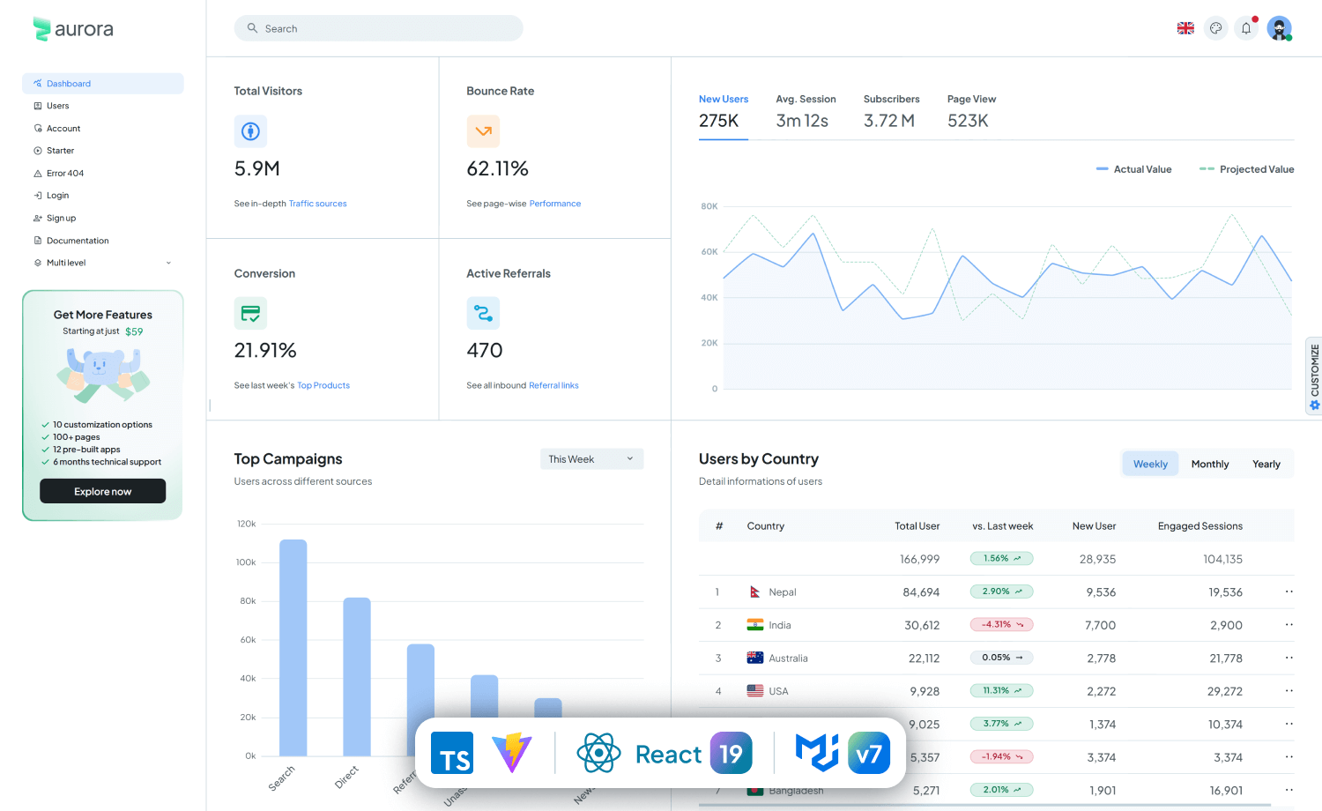Click the Aurora logo
Viewport: 1322px width, 811px height.
[73, 28]
